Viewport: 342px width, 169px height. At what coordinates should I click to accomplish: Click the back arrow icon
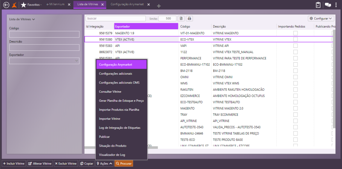pyautogui.click(x=6, y=5)
